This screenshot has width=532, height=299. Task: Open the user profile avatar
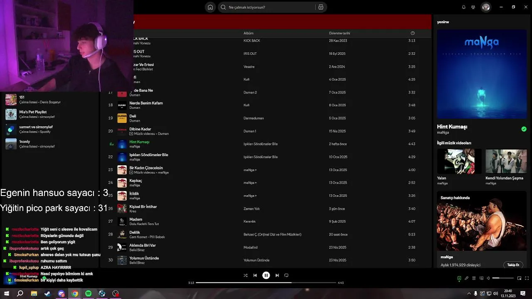(486, 7)
